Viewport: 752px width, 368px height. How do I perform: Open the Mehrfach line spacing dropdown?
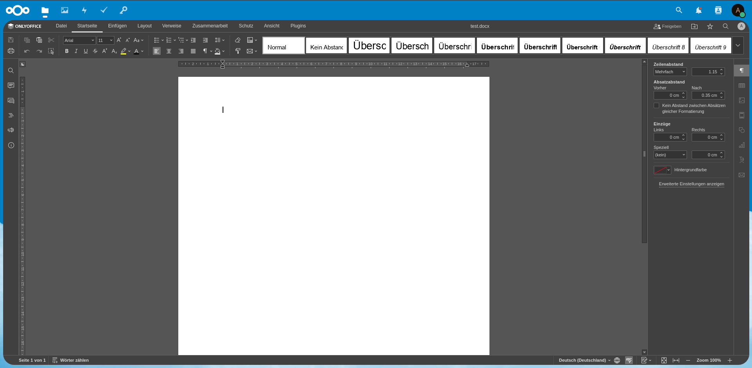tap(670, 72)
